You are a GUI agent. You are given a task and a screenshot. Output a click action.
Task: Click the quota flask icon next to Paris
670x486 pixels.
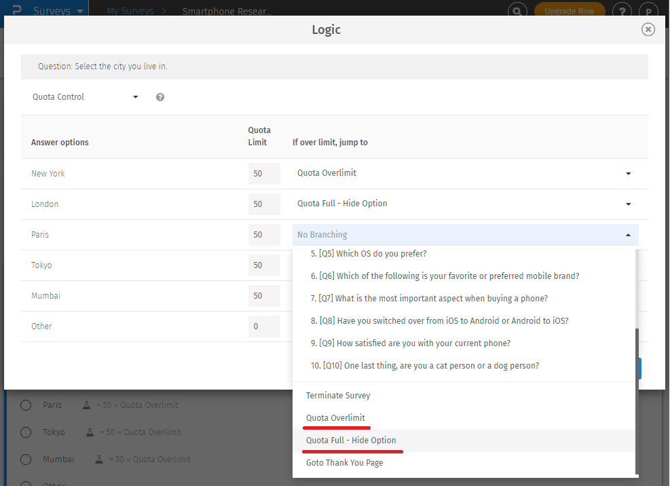pos(86,405)
